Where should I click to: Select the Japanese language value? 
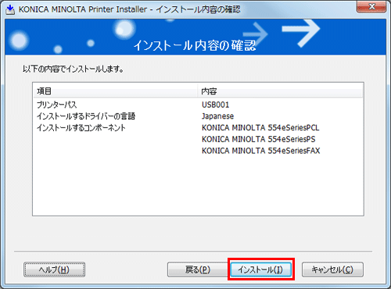pos(217,116)
